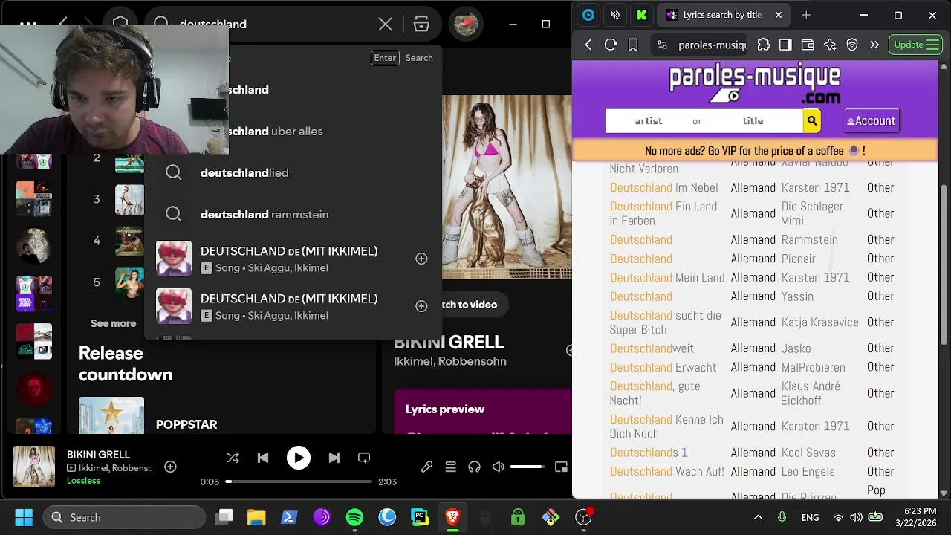Go back in the browser
Screen dimensions: 951x535
[588, 45]
